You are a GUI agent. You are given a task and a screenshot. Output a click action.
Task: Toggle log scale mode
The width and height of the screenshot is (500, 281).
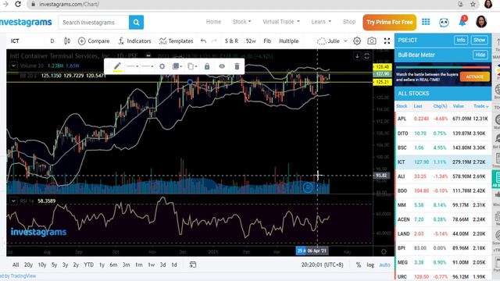[x=370, y=265]
